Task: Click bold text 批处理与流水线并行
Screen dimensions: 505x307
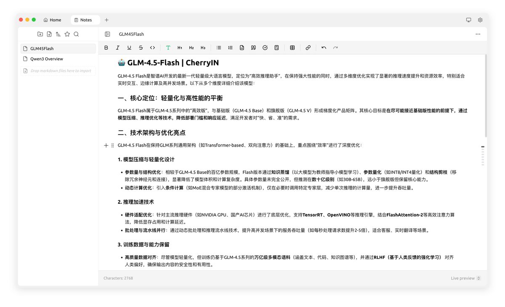Action: (x=145, y=230)
